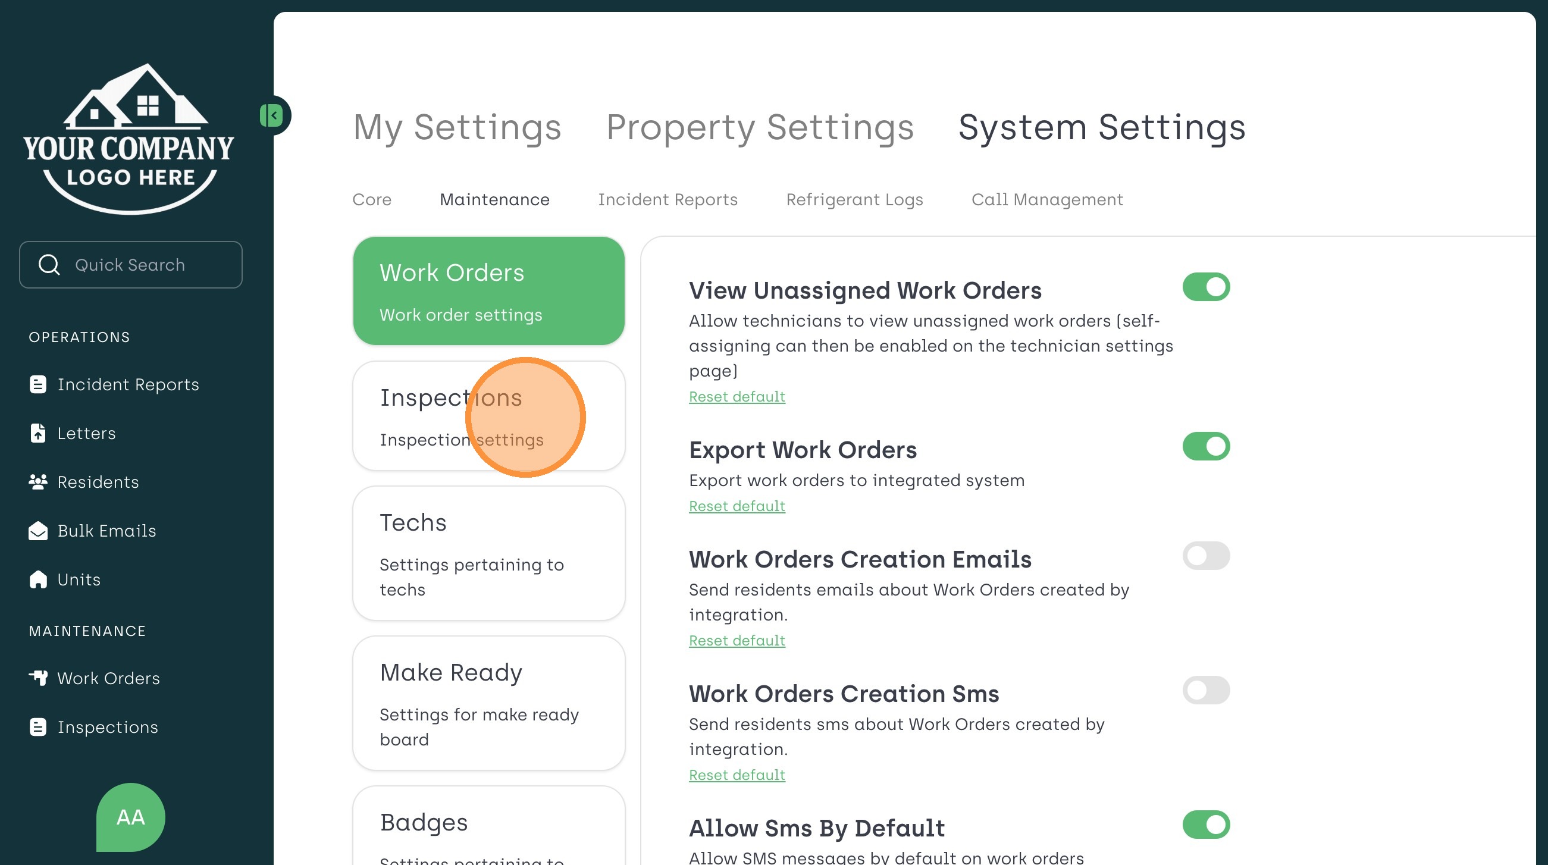Select the Make Ready settings card

[488, 703]
